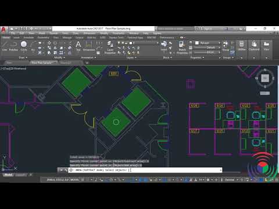279x209 pixels.
Task: Switch to the Layout1 tab
Action: coord(20,175)
